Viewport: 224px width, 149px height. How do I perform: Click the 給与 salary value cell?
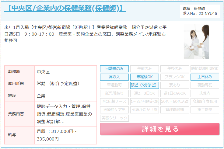click(x=65, y=135)
